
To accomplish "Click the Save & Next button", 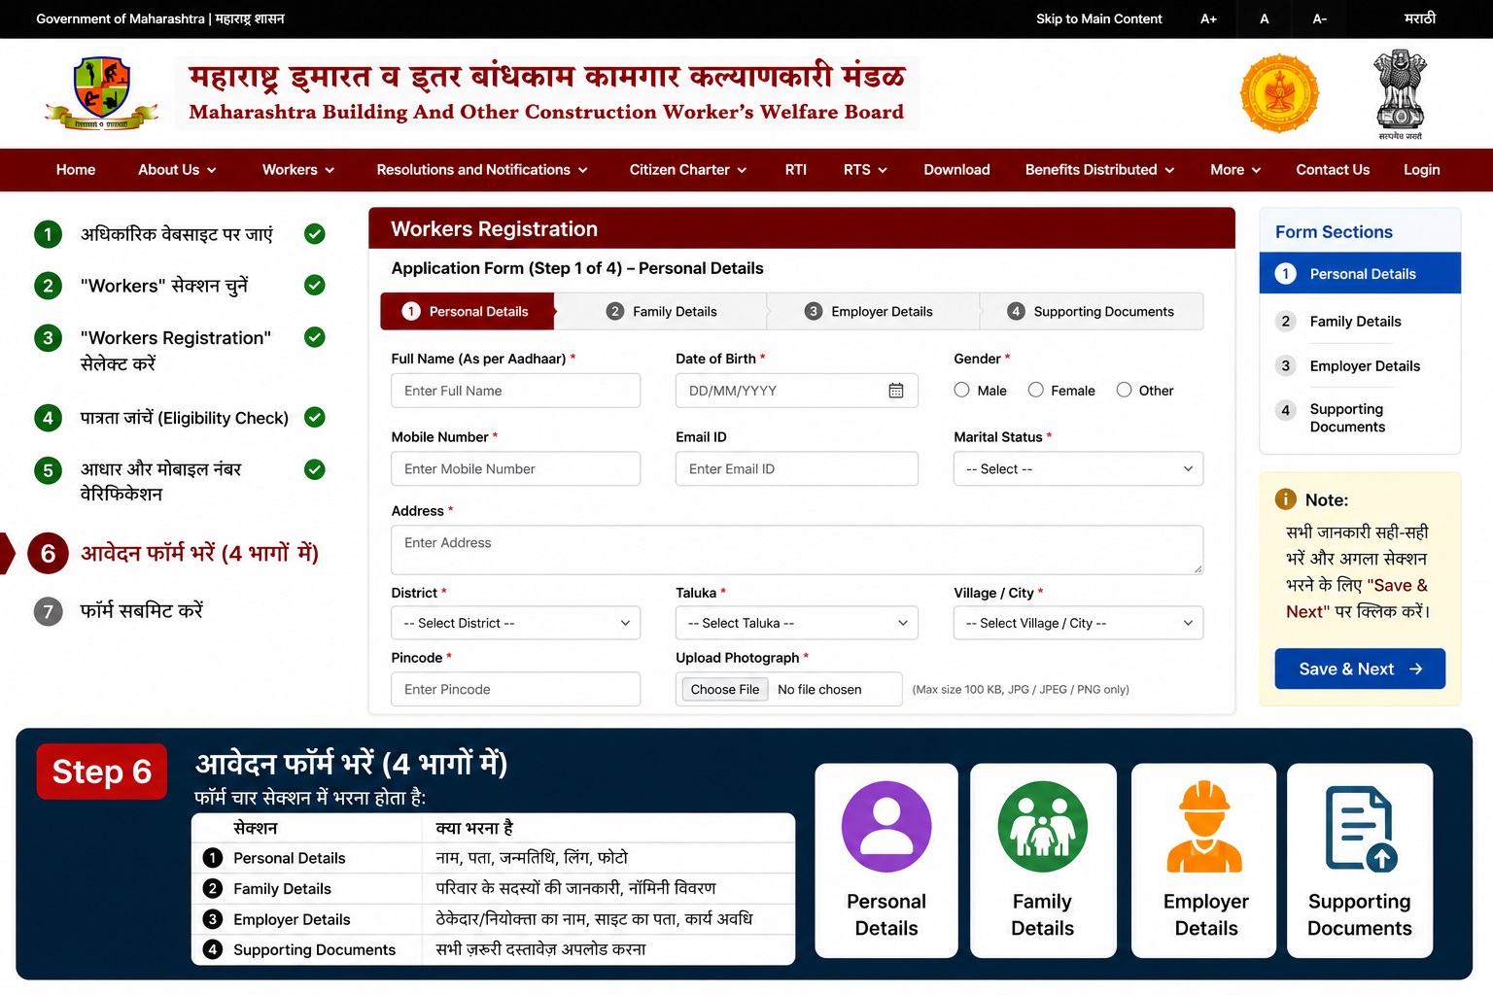I will pos(1360,669).
